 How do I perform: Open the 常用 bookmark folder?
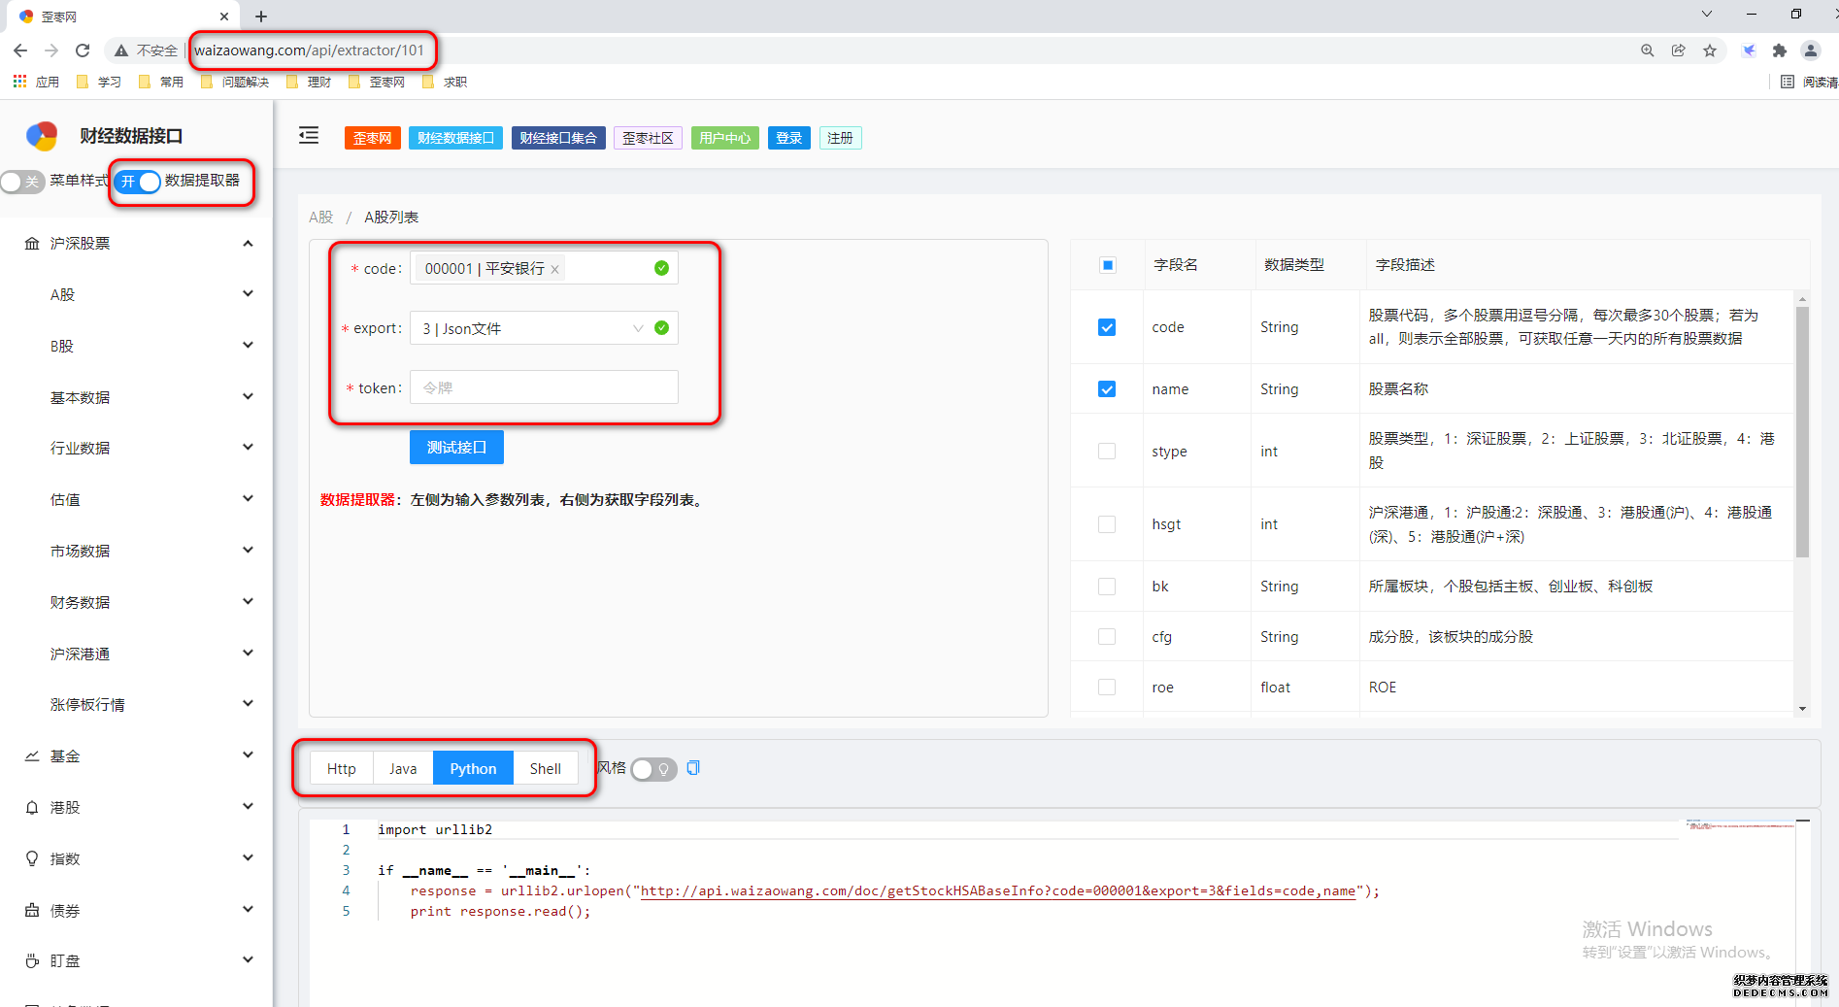pyautogui.click(x=161, y=82)
